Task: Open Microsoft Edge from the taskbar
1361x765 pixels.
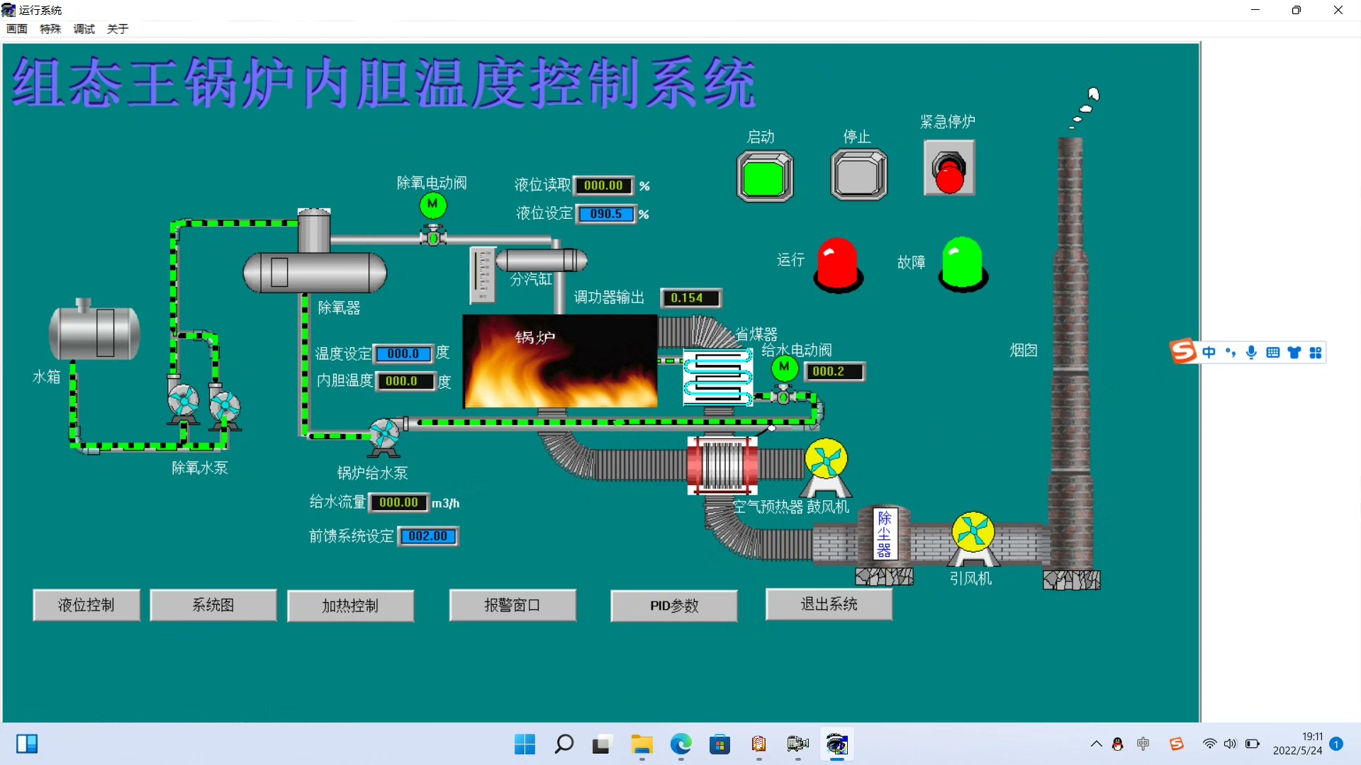Action: pos(680,745)
